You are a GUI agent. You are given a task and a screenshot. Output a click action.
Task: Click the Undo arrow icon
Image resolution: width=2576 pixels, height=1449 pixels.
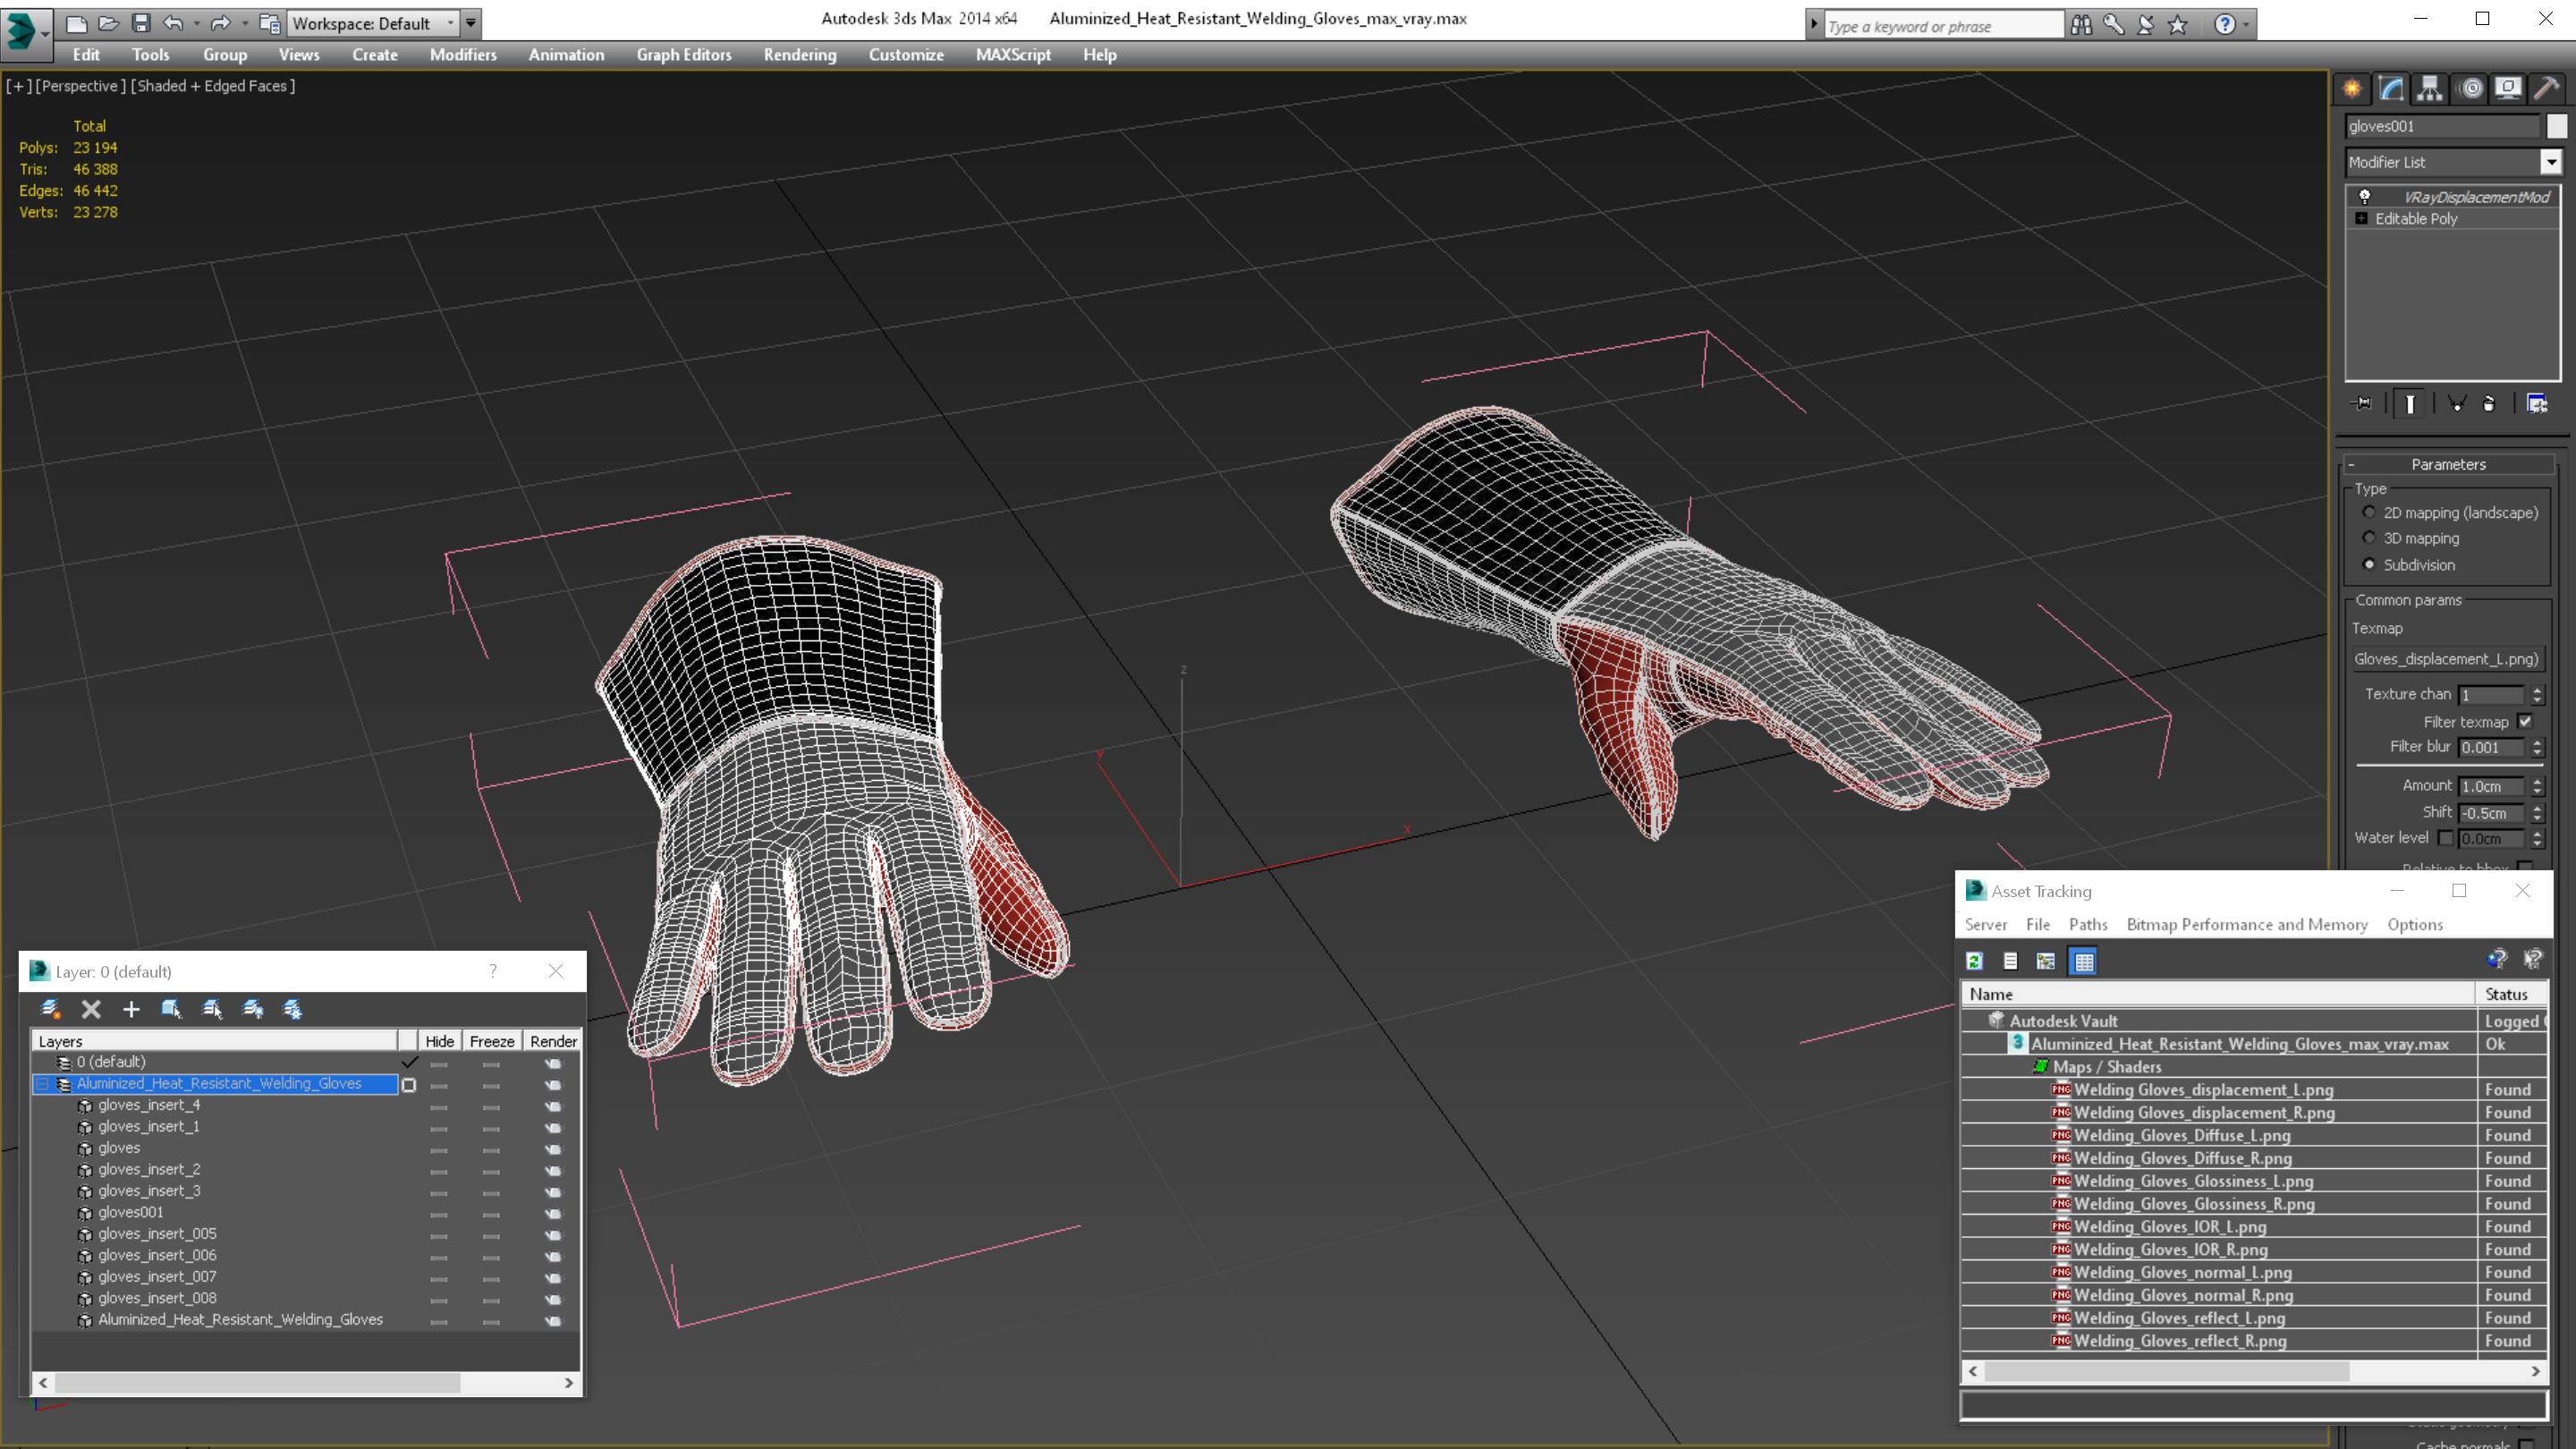point(174,23)
